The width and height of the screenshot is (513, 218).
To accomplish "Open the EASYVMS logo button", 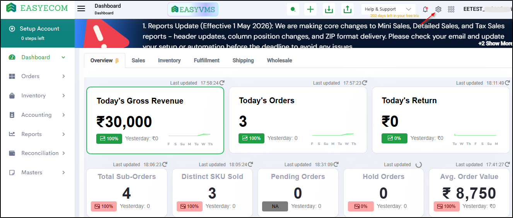I will click(193, 9).
